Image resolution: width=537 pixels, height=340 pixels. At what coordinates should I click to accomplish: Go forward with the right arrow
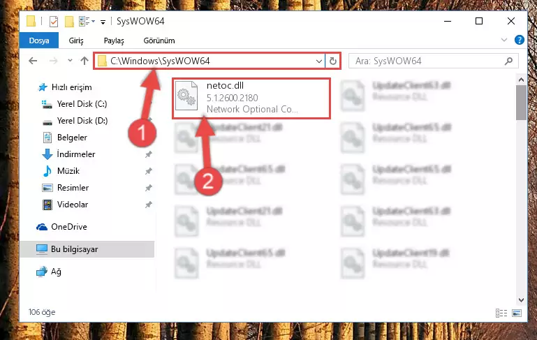[x=53, y=61]
